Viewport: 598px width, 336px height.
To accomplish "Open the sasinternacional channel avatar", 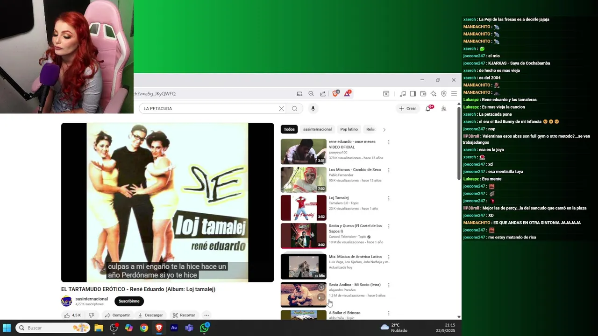I will tap(67, 301).
